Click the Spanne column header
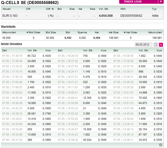This screenshot has width=167, height=148. (x=82, y=32)
